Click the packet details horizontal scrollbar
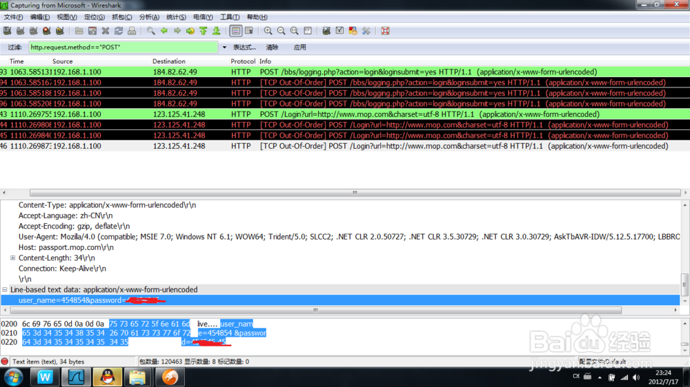The width and height of the screenshot is (690, 387). click(315, 310)
